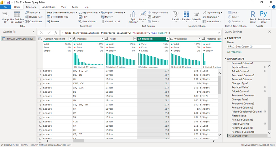Screen dimensions: 276x147
Task: Select the Filtered Rows1 applied step
Action: pos(239,116)
